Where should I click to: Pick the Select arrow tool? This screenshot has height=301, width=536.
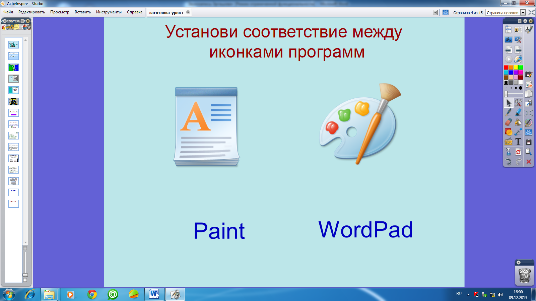coord(509,103)
